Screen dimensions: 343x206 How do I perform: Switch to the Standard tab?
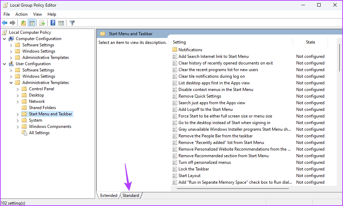pos(131,196)
